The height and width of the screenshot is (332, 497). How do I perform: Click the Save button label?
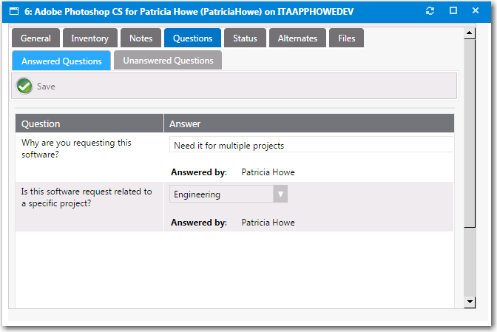tap(46, 87)
